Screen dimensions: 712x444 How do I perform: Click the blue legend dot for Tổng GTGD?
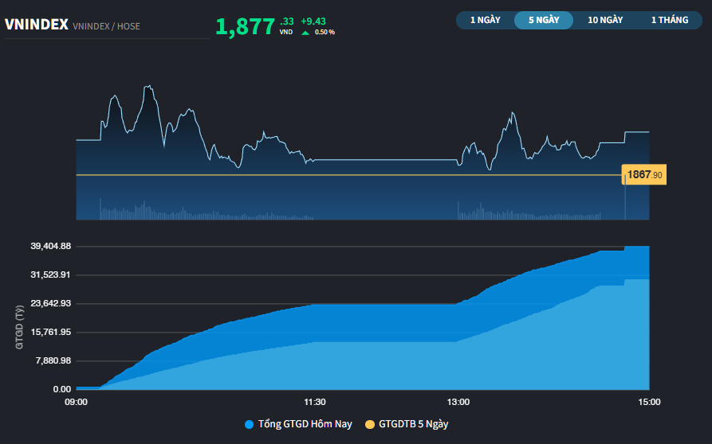click(x=250, y=424)
